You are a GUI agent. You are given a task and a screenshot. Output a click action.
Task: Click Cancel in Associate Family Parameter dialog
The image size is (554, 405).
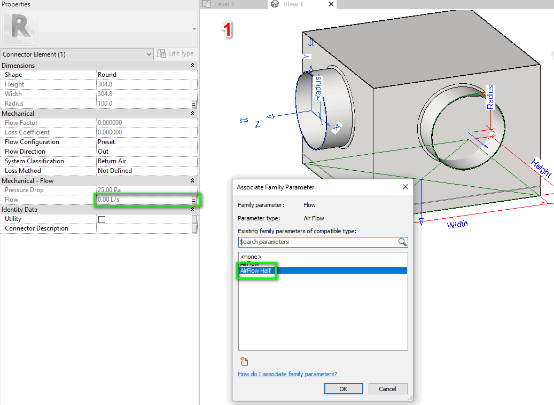[x=388, y=389]
